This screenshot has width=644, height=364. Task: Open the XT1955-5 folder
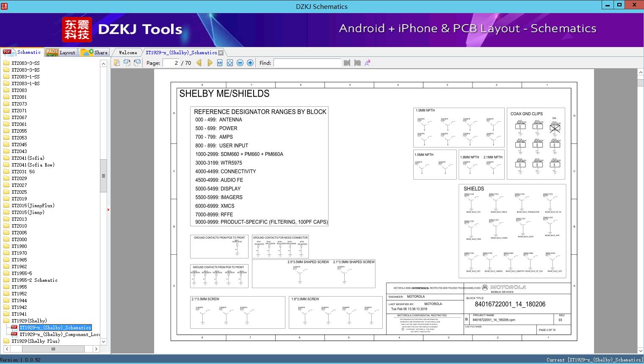pyautogui.click(x=22, y=273)
